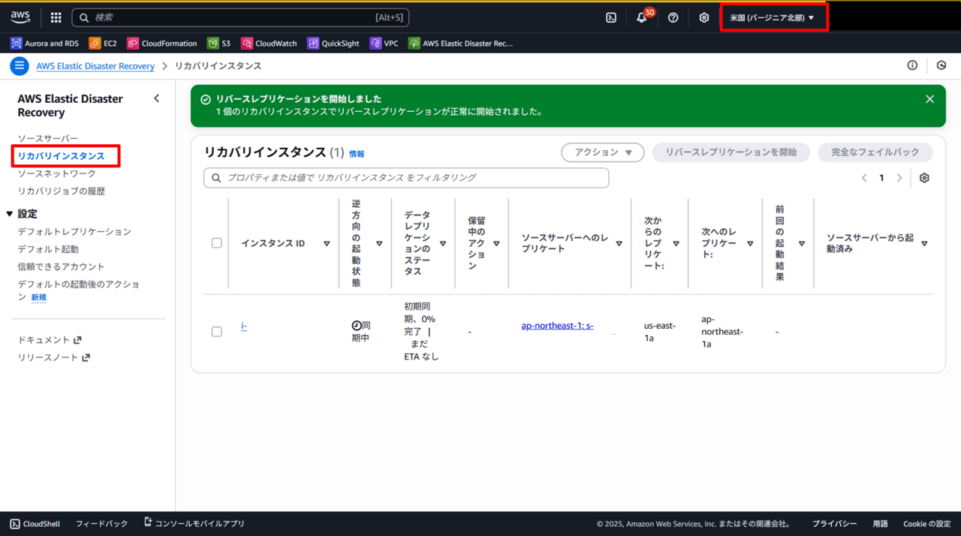Dismiss the green success notification banner

[929, 99]
